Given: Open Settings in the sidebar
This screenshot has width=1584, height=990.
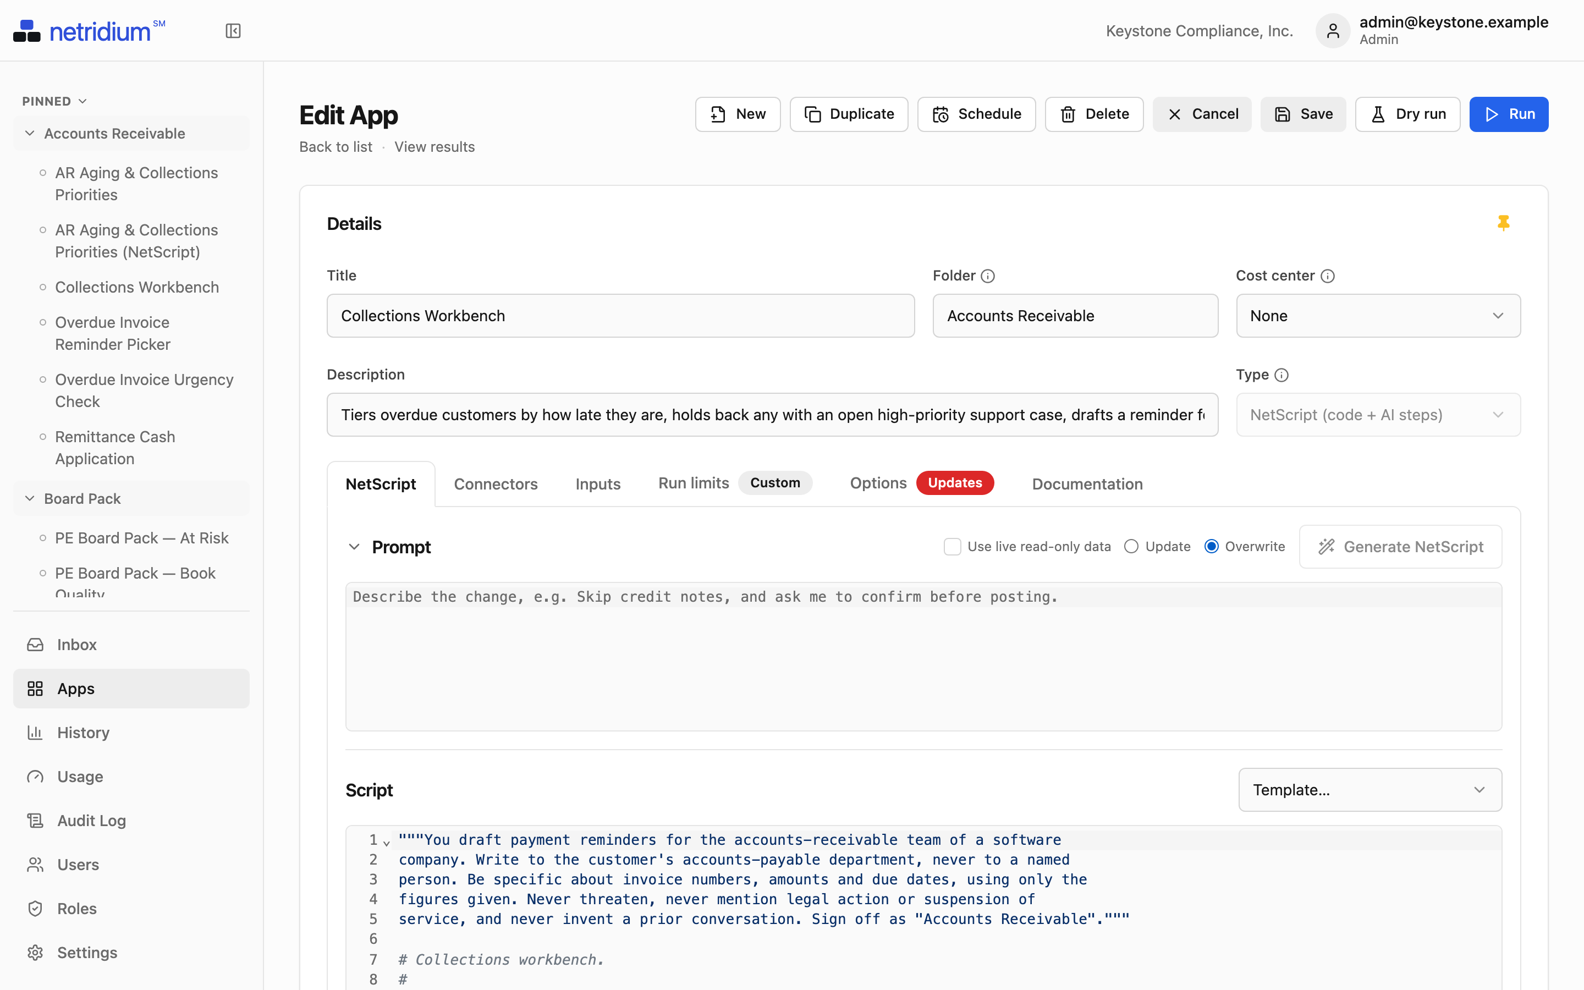Looking at the screenshot, I should tap(131, 952).
